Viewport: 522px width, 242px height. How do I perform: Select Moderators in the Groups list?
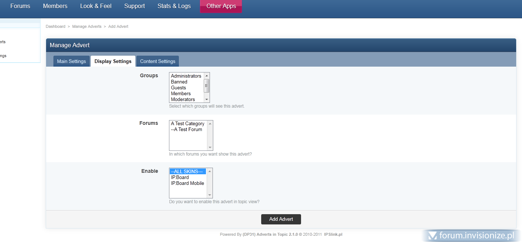pos(183,99)
